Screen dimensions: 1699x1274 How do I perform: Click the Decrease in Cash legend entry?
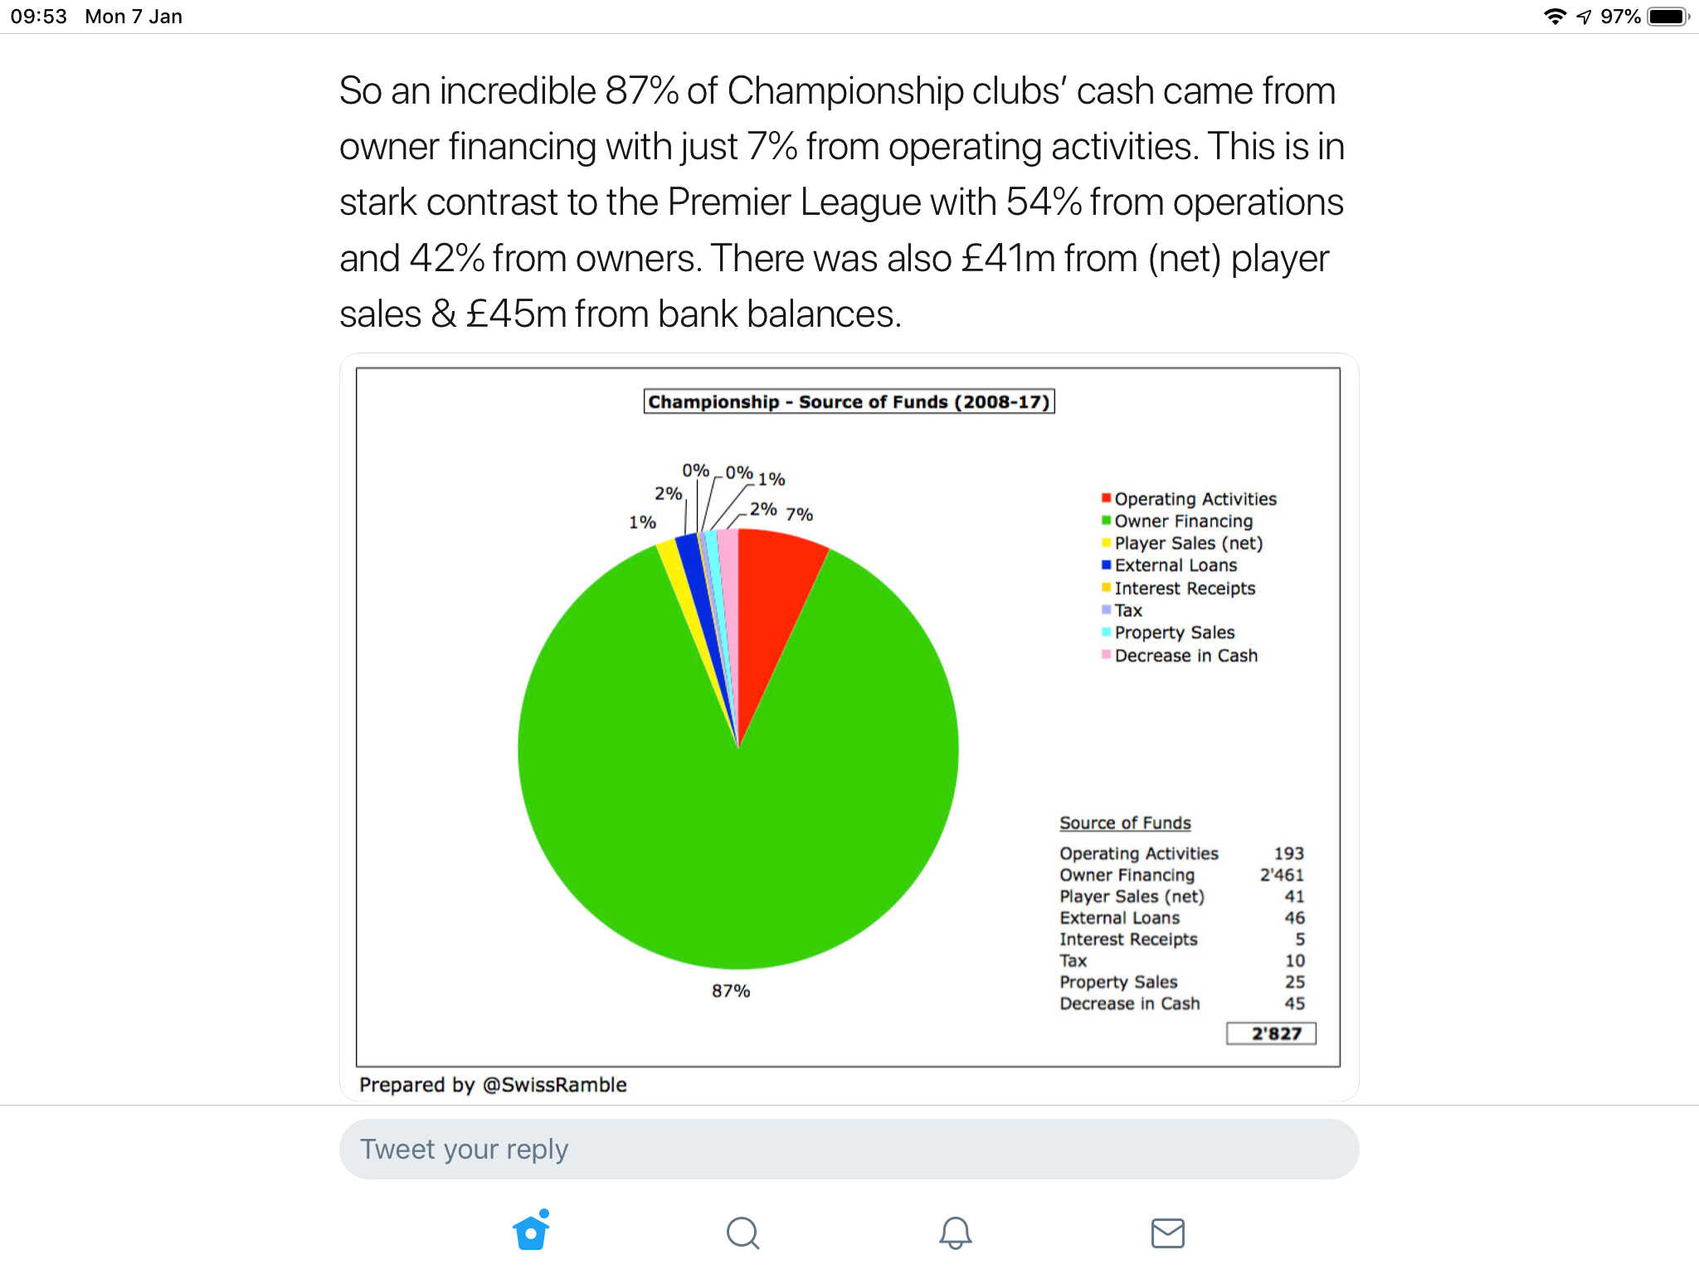click(x=1180, y=655)
